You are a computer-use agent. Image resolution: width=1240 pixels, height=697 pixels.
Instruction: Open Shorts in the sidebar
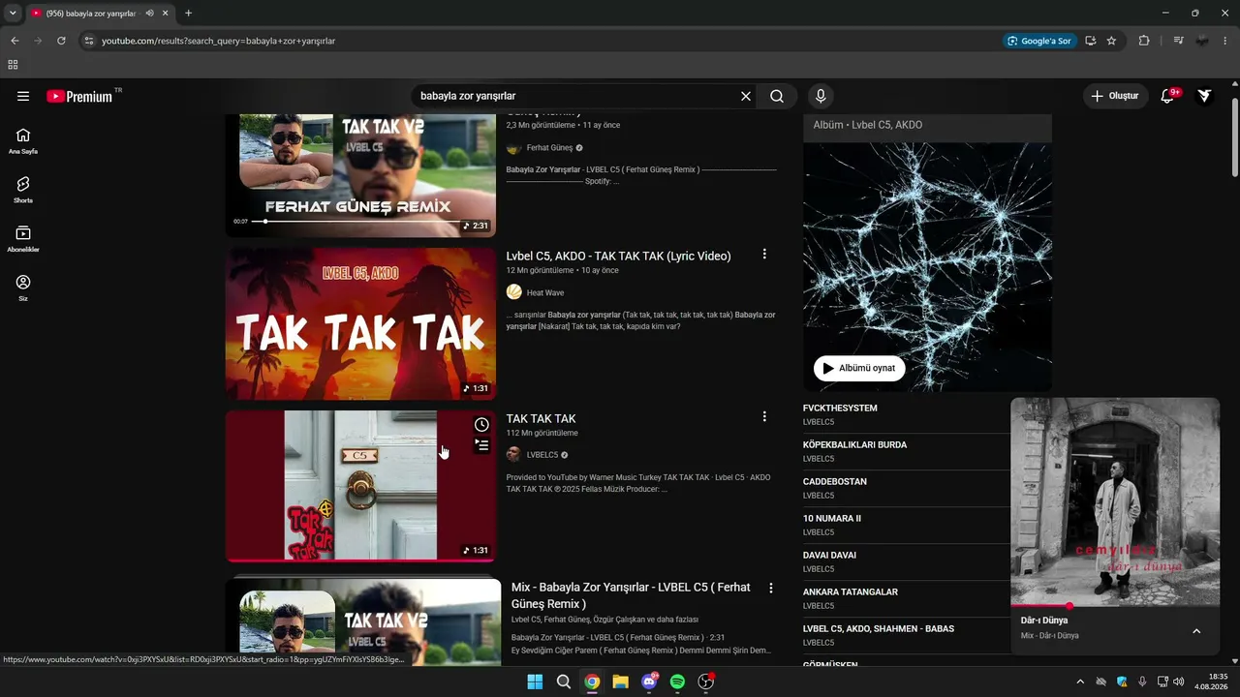click(x=23, y=190)
